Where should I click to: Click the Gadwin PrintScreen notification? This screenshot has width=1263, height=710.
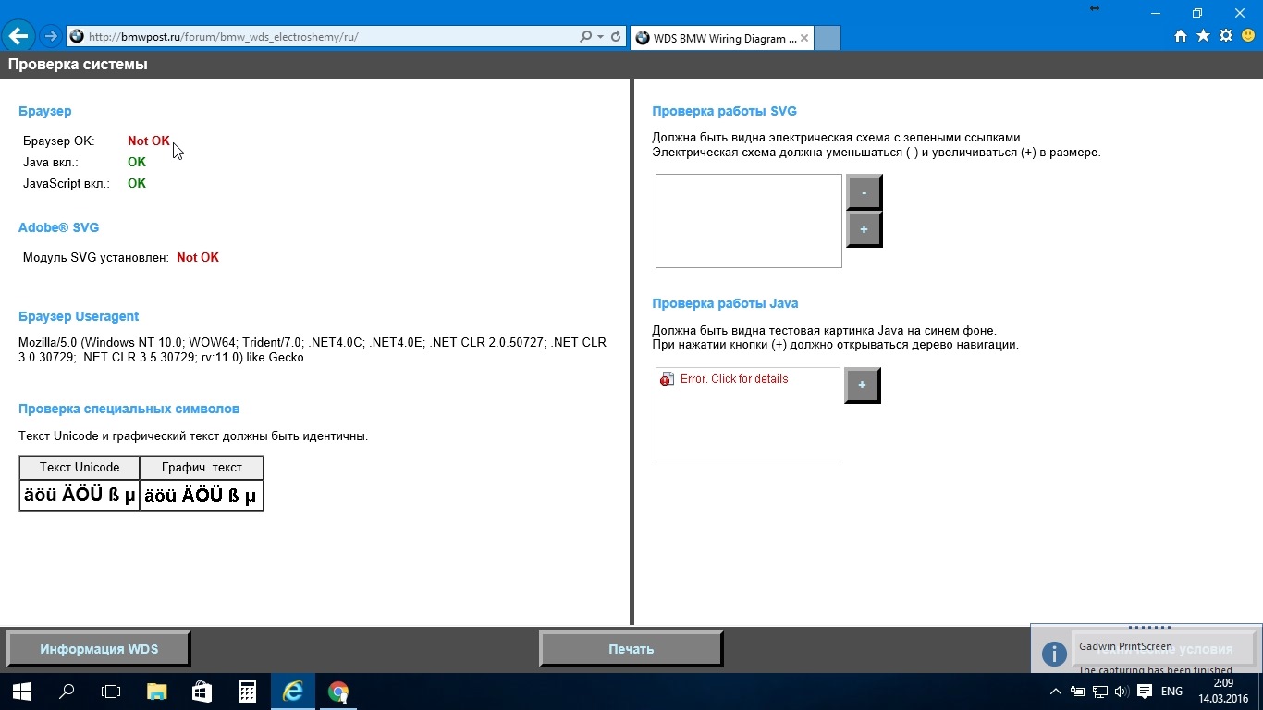pyautogui.click(x=1147, y=649)
